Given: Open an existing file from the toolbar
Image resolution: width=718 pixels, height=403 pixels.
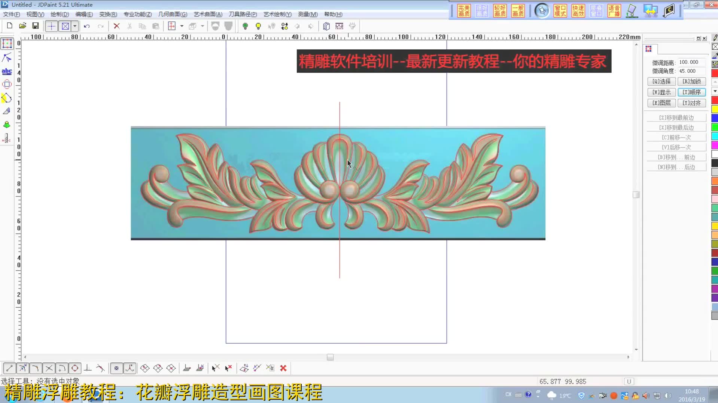Looking at the screenshot, I should 22,25.
